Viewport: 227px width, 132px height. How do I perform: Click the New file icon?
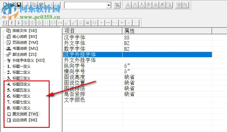(x=5, y=5)
